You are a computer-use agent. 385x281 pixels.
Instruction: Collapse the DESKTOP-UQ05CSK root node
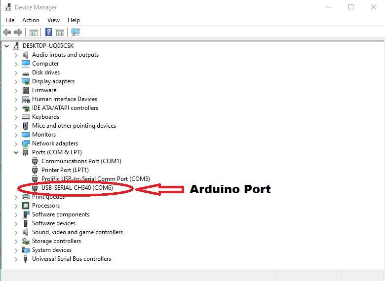tap(7, 46)
